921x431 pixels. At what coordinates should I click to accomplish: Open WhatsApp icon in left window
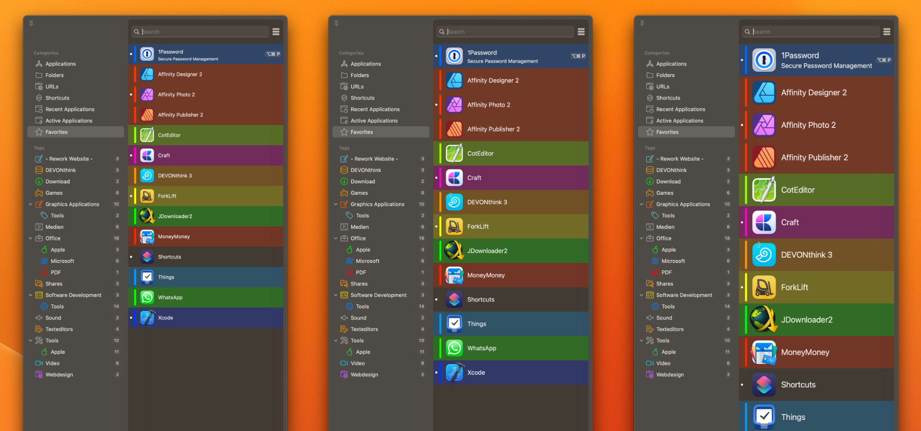pyautogui.click(x=147, y=297)
